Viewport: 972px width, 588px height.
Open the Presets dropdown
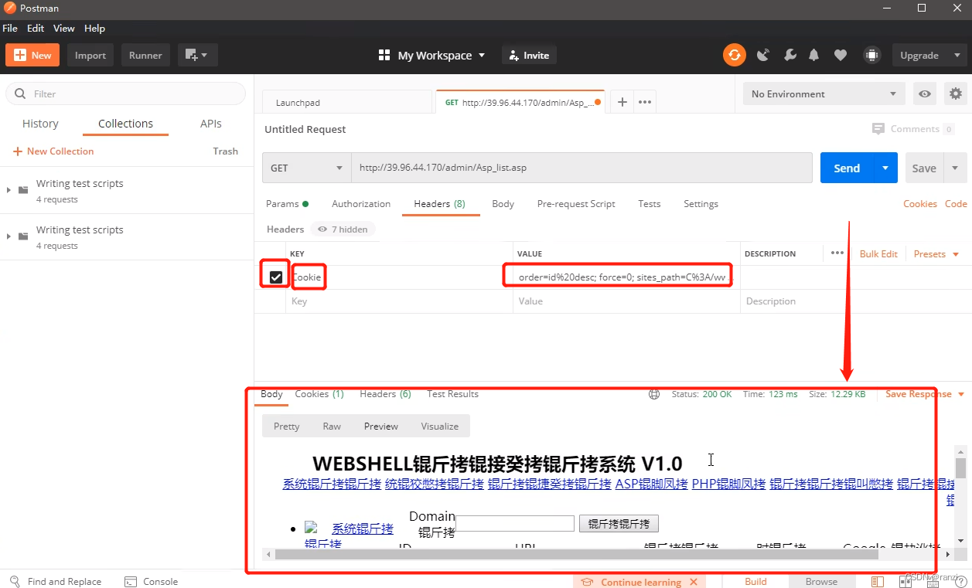936,253
